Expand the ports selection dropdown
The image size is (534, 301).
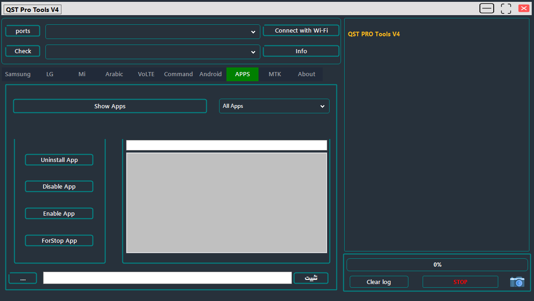point(153,32)
